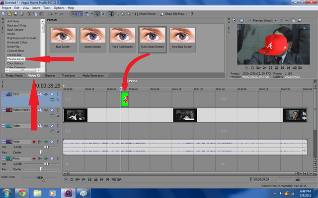This screenshot has width=318, height=198.
Task: Open Auto Ripple mode dropdown arrow
Action: click(x=92, y=14)
